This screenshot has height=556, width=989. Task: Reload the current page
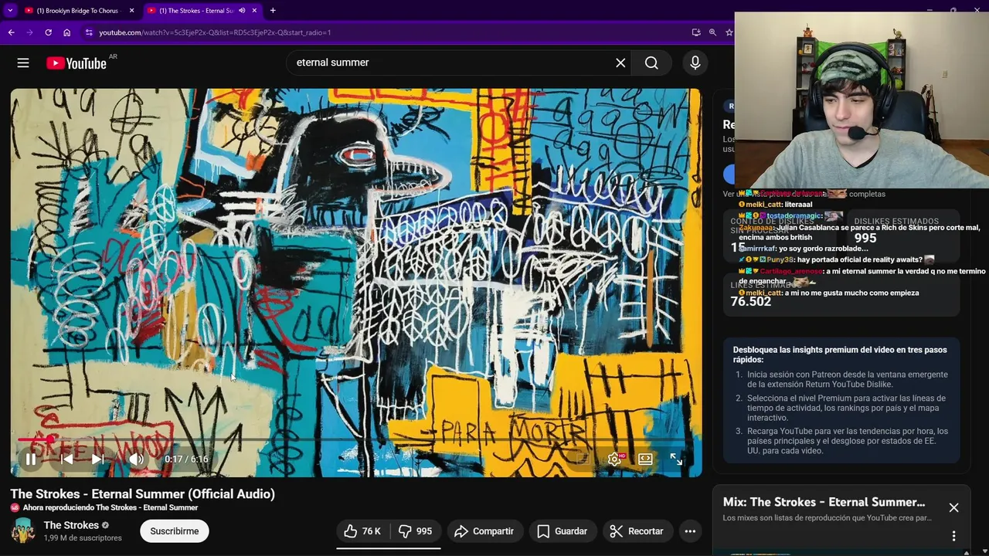48,32
